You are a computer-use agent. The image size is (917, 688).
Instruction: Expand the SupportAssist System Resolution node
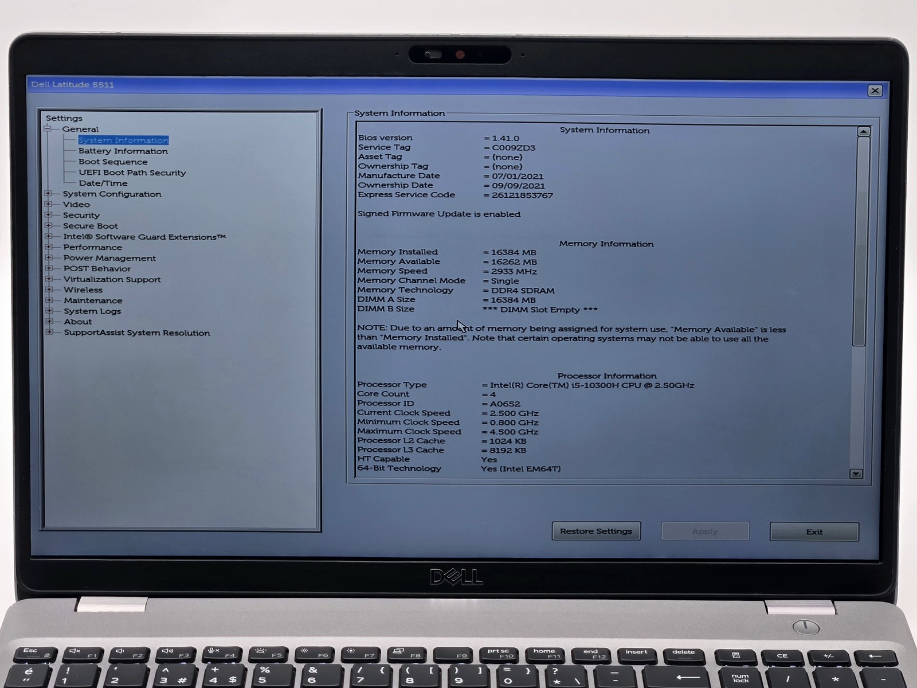tap(49, 332)
